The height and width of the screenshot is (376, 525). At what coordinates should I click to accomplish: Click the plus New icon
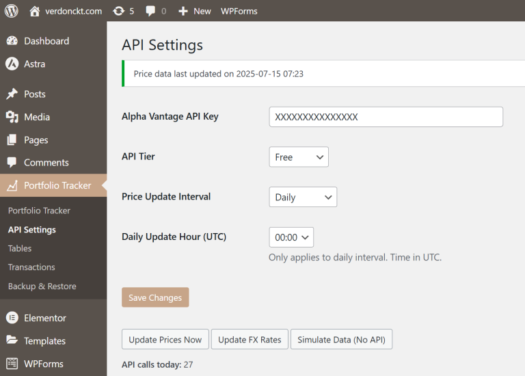[x=183, y=11]
